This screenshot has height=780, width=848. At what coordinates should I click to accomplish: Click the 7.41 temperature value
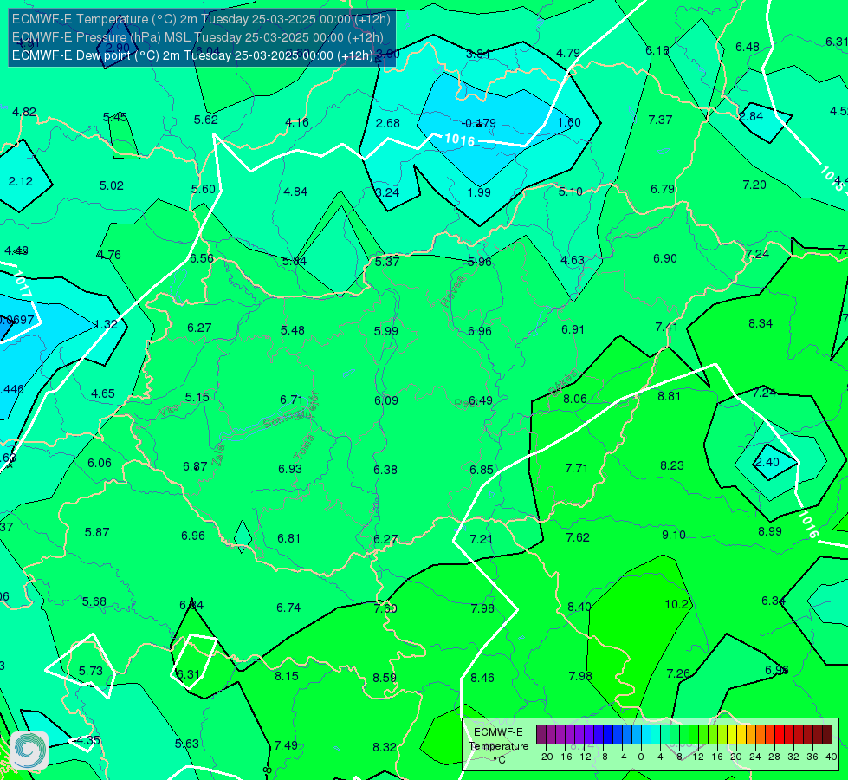click(666, 327)
